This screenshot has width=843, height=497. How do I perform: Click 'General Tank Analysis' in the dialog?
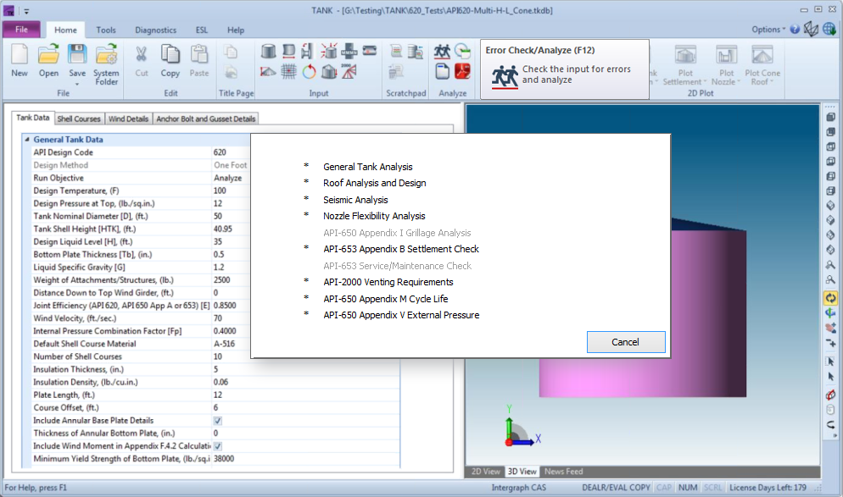click(368, 167)
